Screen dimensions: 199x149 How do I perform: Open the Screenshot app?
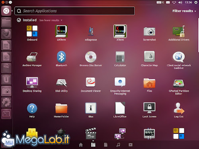pyautogui.click(x=150, y=34)
